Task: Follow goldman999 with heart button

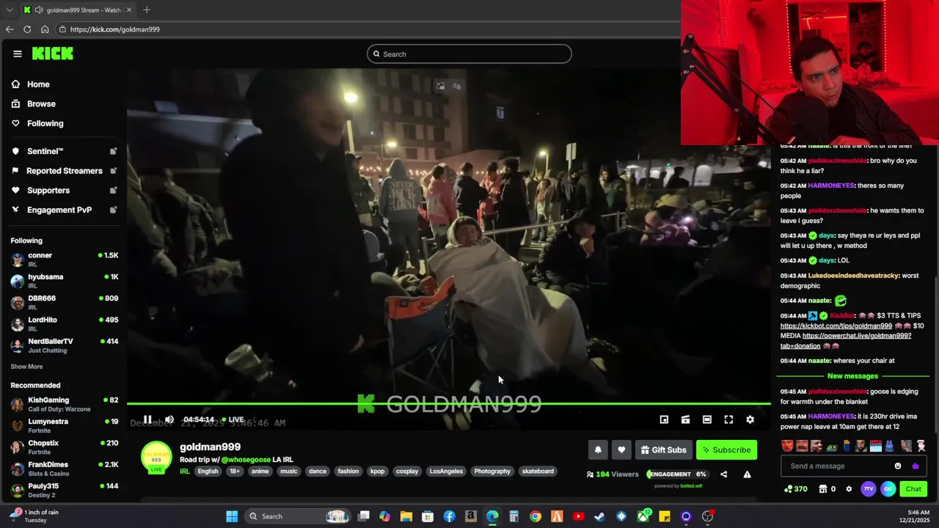Action: 621,450
